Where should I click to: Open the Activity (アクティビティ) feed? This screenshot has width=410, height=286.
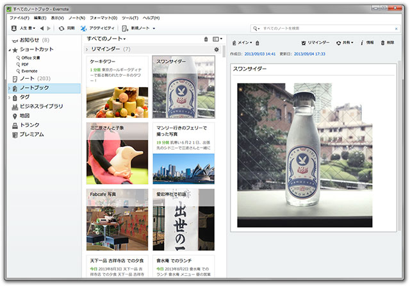[x=97, y=28]
